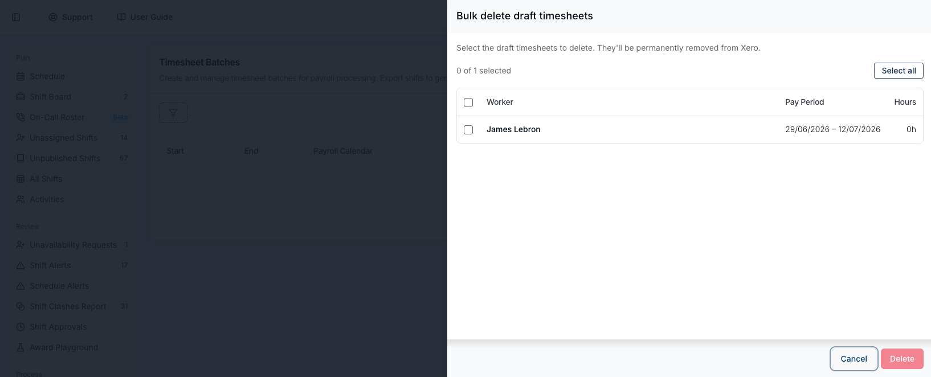Click the Pay Period column header
This screenshot has height=377, width=931.
(805, 102)
